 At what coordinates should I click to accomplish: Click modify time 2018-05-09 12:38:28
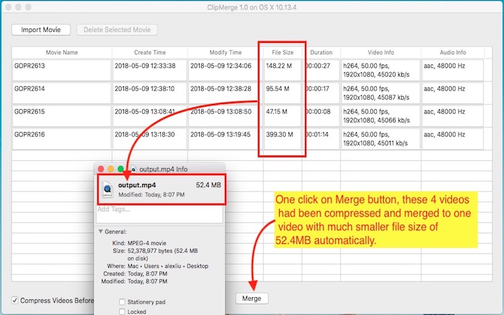[x=221, y=89]
